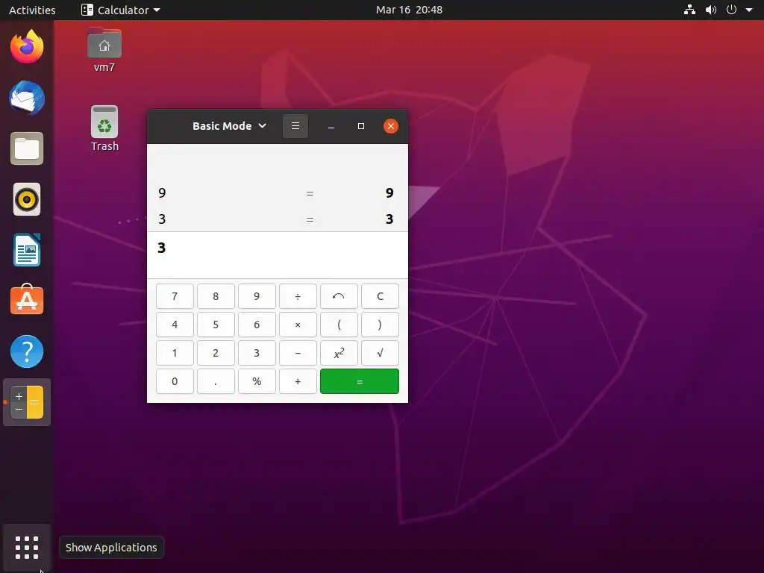Click the number 6 key

point(257,325)
